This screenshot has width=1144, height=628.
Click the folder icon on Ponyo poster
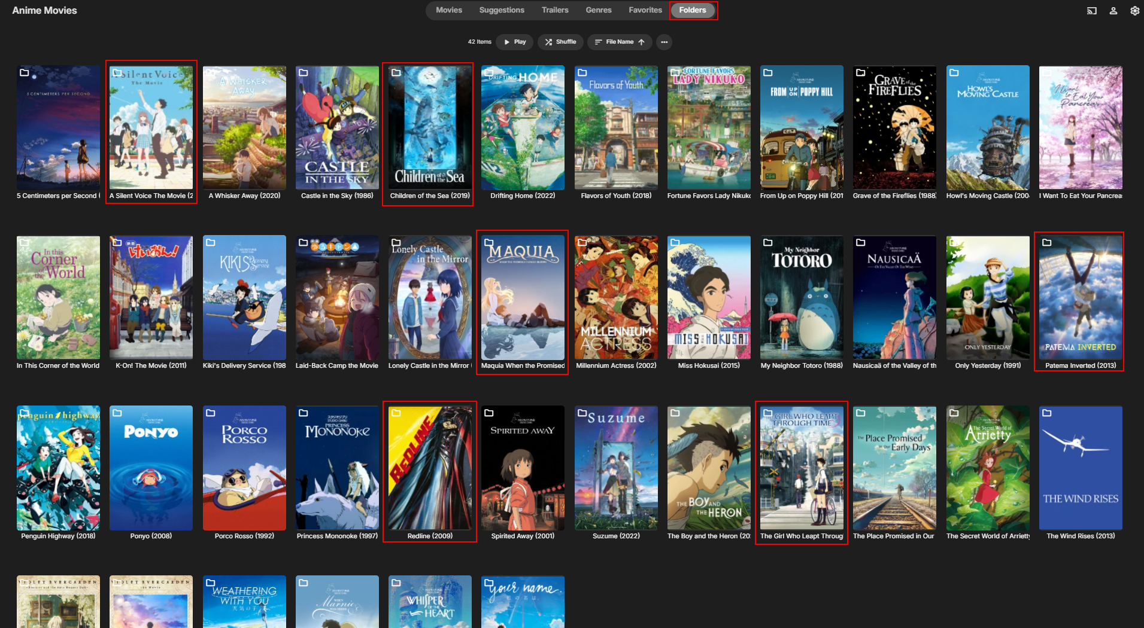tap(117, 413)
